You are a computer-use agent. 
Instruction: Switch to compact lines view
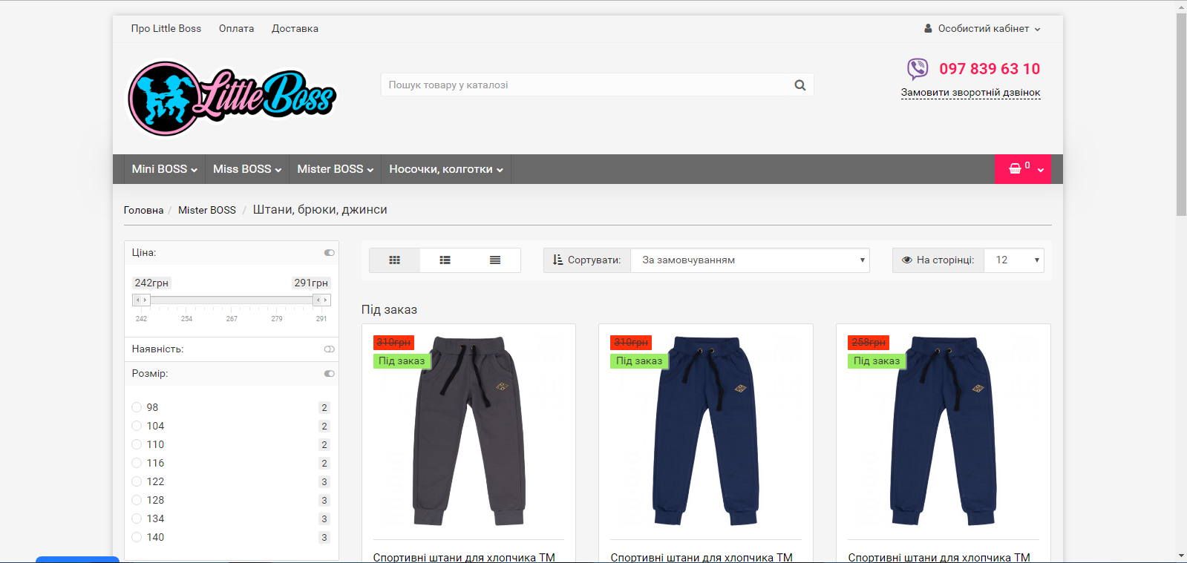click(x=495, y=260)
